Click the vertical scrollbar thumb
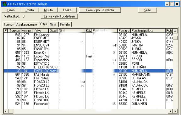 175,38
